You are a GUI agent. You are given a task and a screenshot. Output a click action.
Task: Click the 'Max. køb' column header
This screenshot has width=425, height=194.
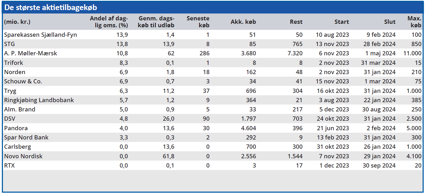click(414, 22)
